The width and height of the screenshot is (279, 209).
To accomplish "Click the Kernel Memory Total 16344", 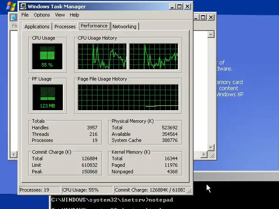I will click(171, 158).
